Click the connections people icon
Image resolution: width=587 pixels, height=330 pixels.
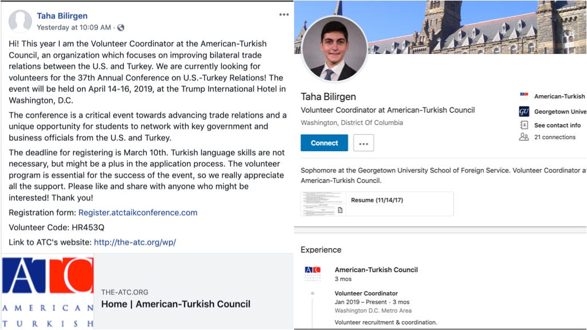coord(524,137)
